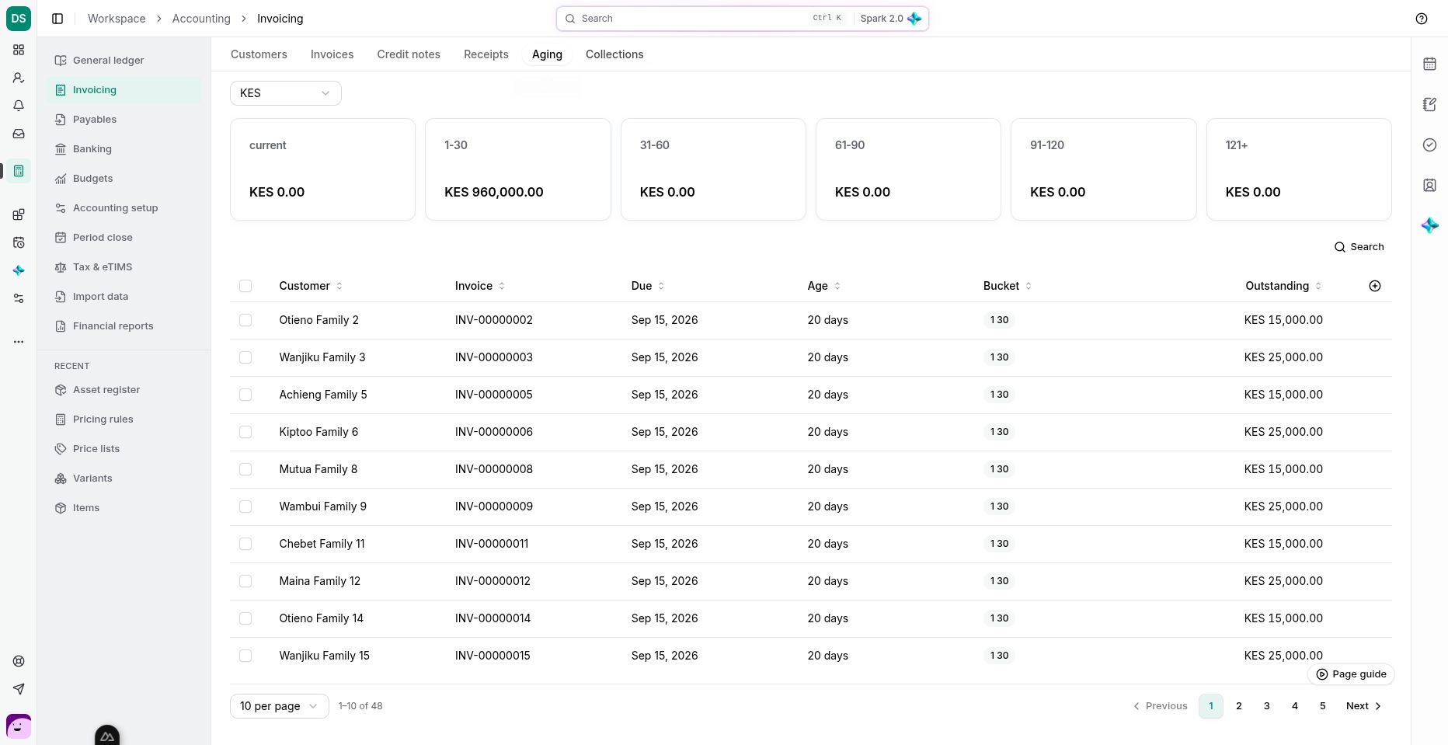Switch to the Credit notes tab

tap(409, 54)
